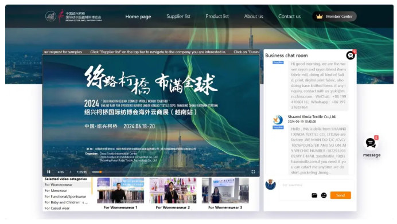Click the video progress slider
Screen dimensions: 397x224
168,172
